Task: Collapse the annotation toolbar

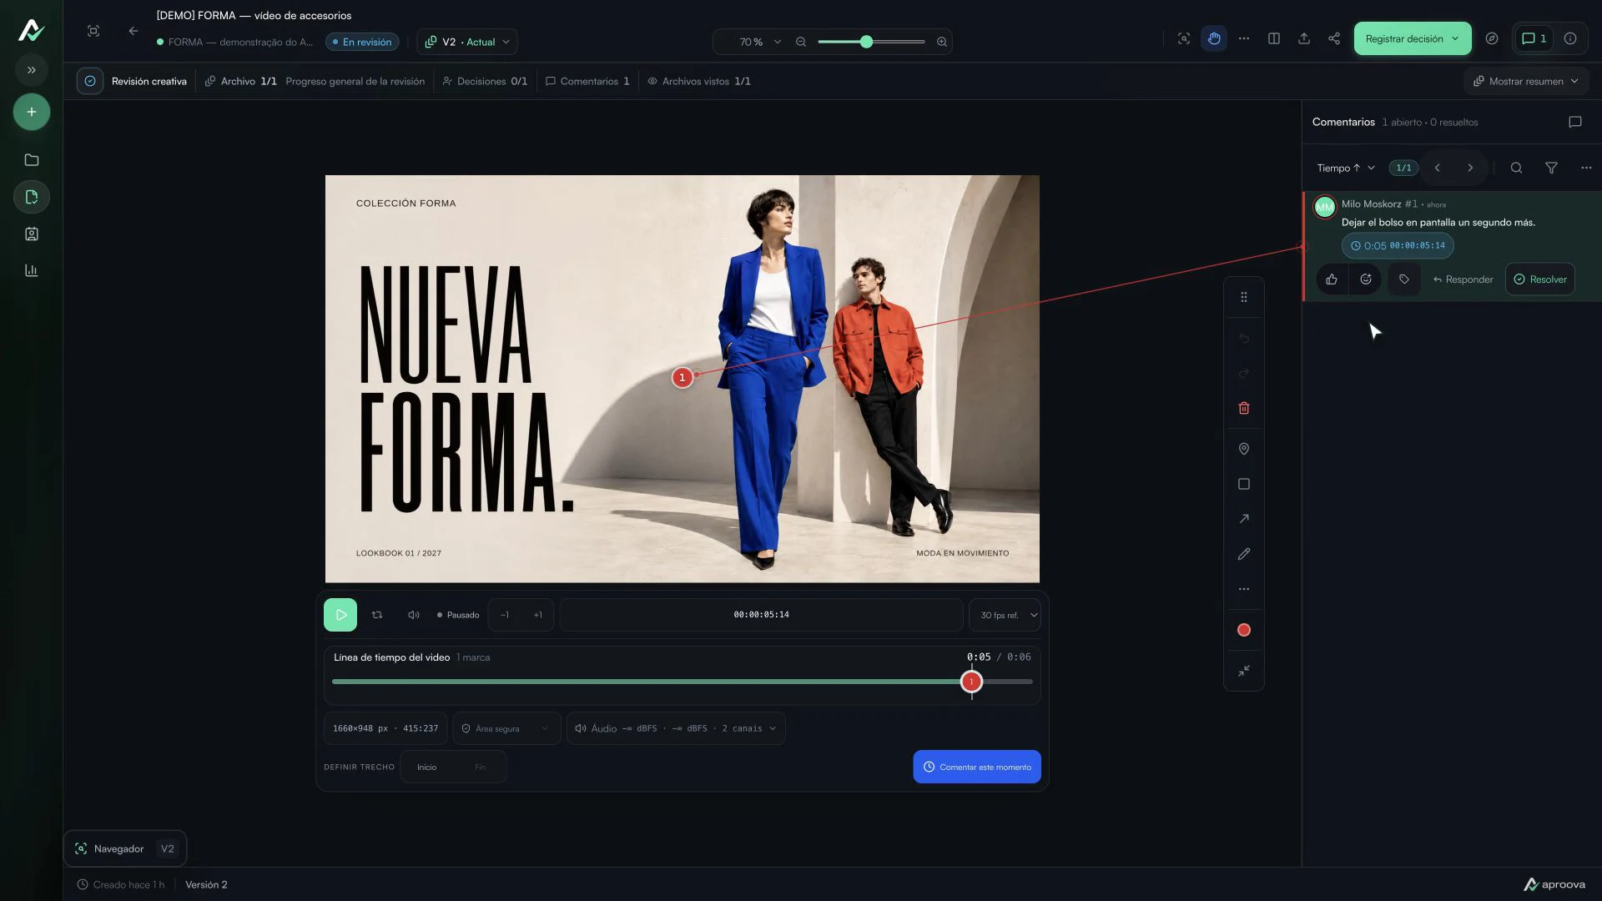Action: (1244, 671)
